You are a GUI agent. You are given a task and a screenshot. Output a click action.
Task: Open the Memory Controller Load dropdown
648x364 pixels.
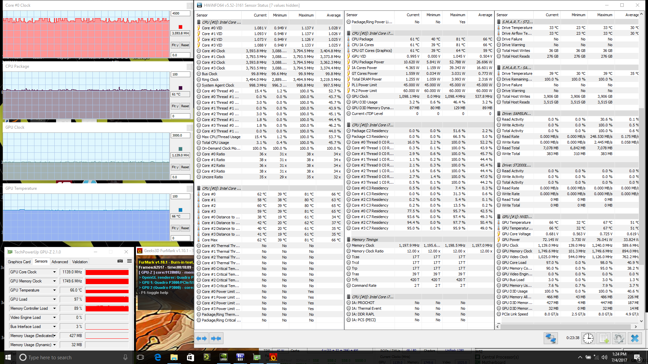click(x=54, y=308)
